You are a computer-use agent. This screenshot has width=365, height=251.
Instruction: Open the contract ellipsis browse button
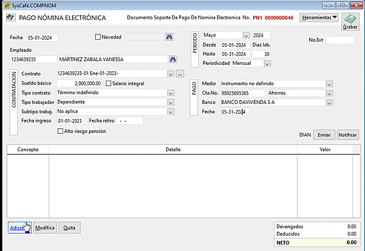click(x=180, y=74)
